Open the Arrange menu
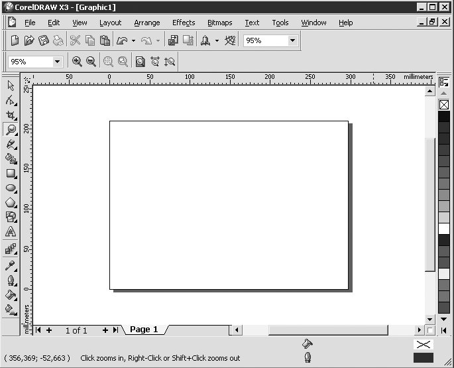 (146, 23)
